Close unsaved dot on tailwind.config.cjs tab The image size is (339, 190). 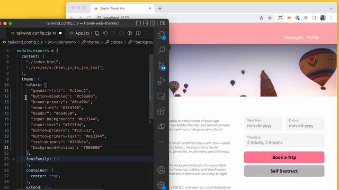(x=60, y=33)
